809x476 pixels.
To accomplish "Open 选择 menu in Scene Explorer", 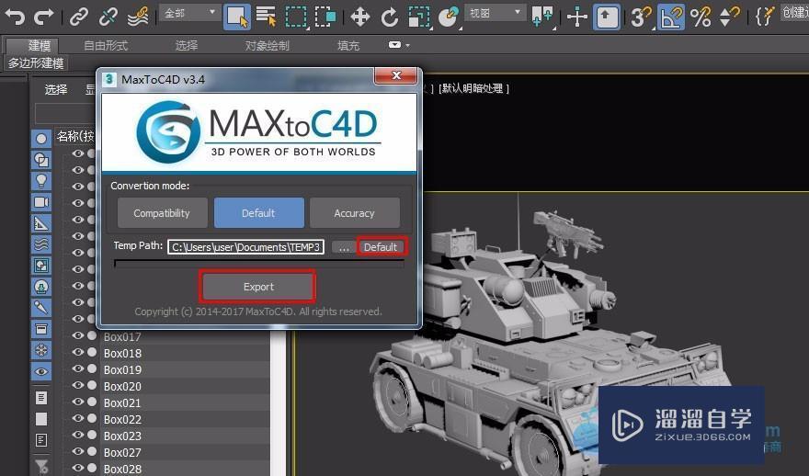I will click(x=56, y=89).
